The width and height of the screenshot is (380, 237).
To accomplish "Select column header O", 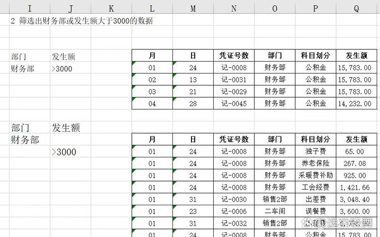I will (x=275, y=9).
